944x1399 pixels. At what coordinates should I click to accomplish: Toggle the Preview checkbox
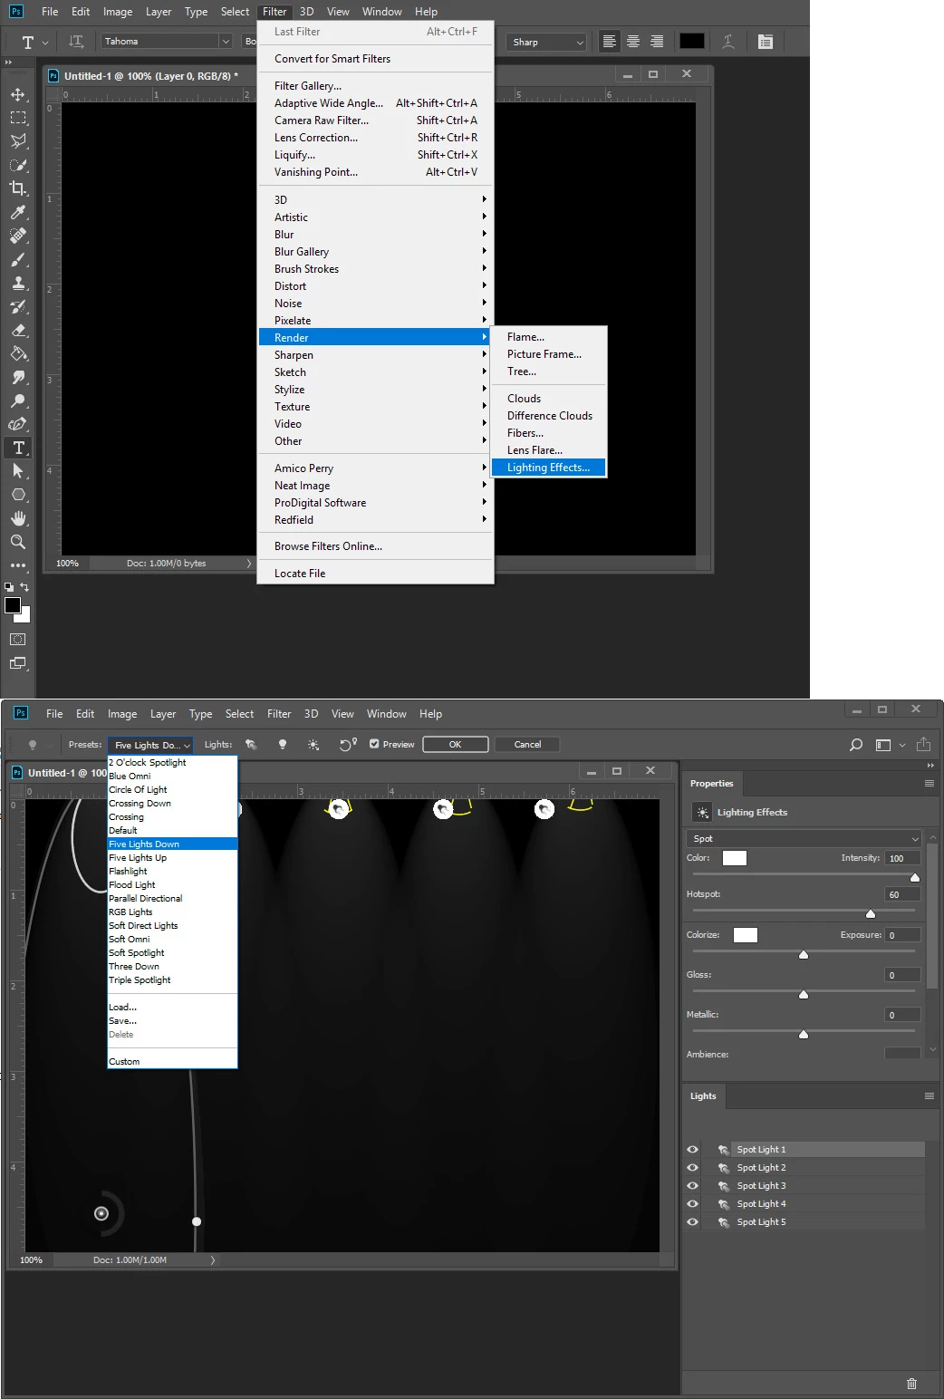[374, 744]
